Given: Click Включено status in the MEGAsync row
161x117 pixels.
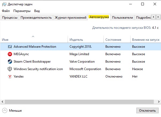Looking at the screenshot, I should (x=113, y=54).
